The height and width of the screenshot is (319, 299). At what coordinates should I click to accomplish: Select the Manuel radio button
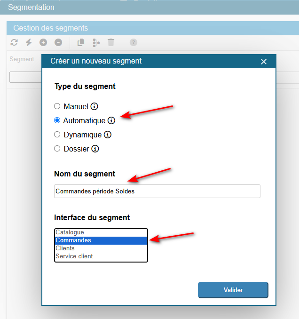coord(57,106)
